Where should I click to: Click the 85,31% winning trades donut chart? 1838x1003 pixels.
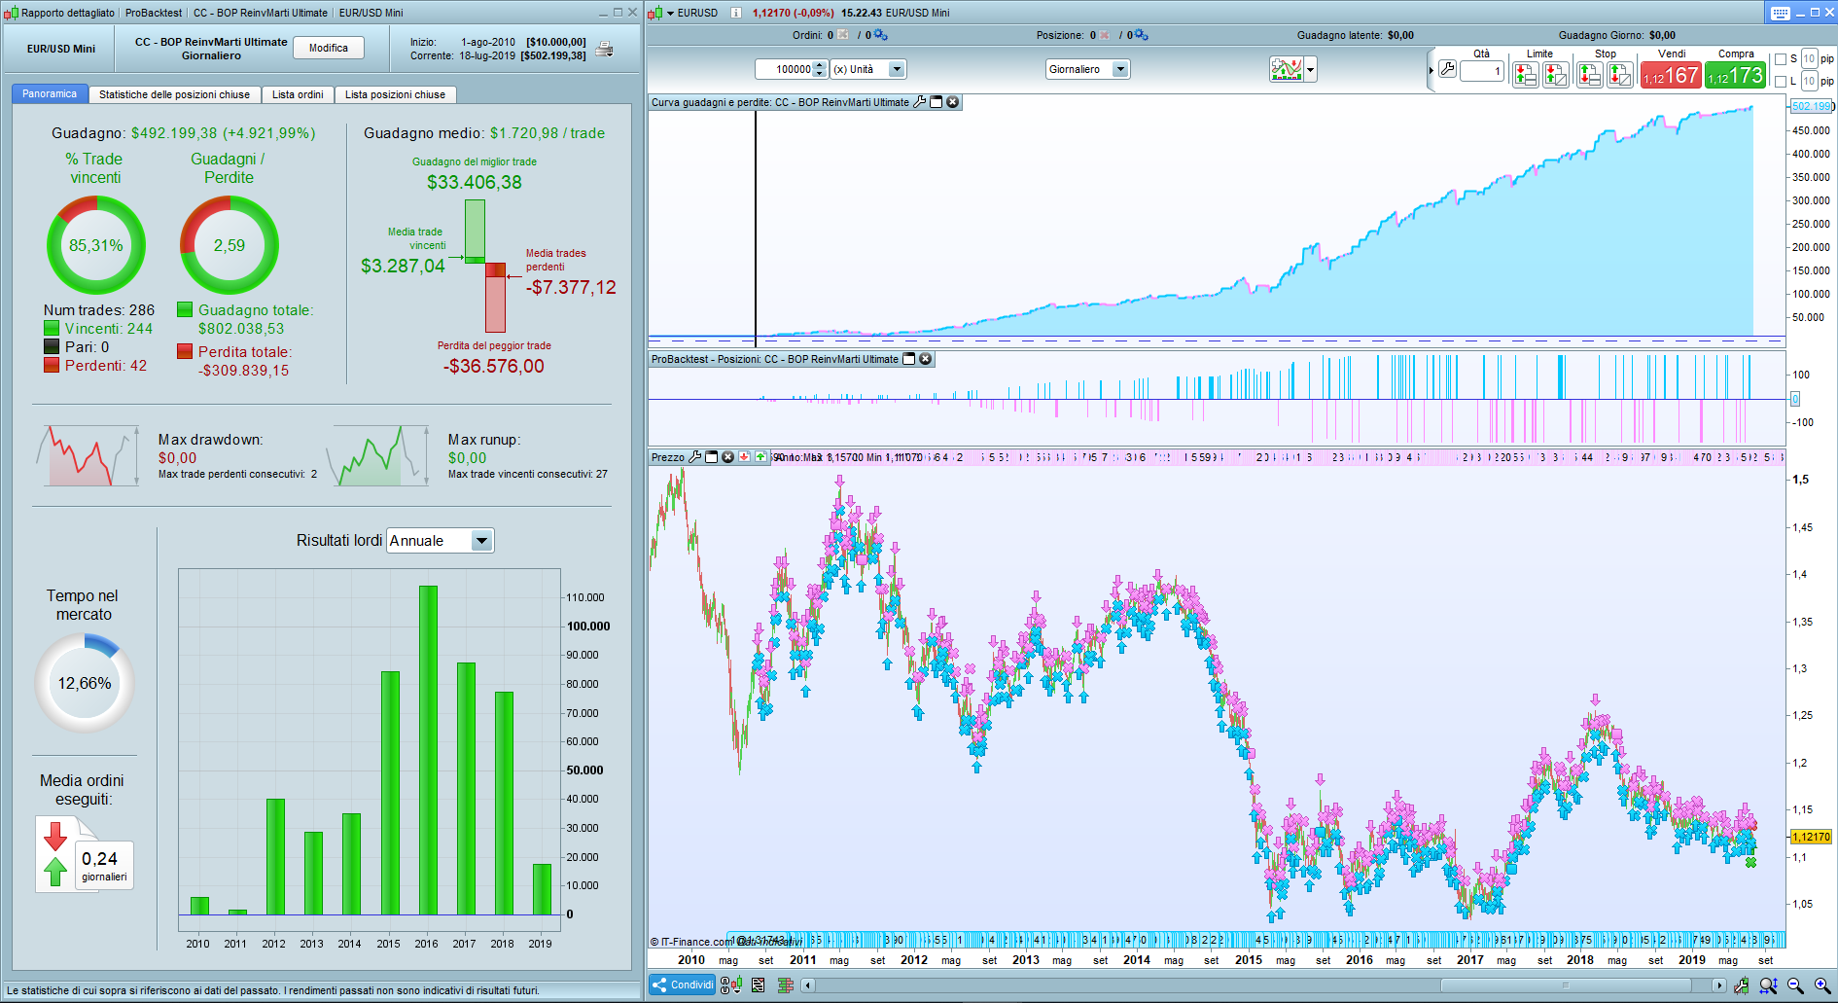96,245
